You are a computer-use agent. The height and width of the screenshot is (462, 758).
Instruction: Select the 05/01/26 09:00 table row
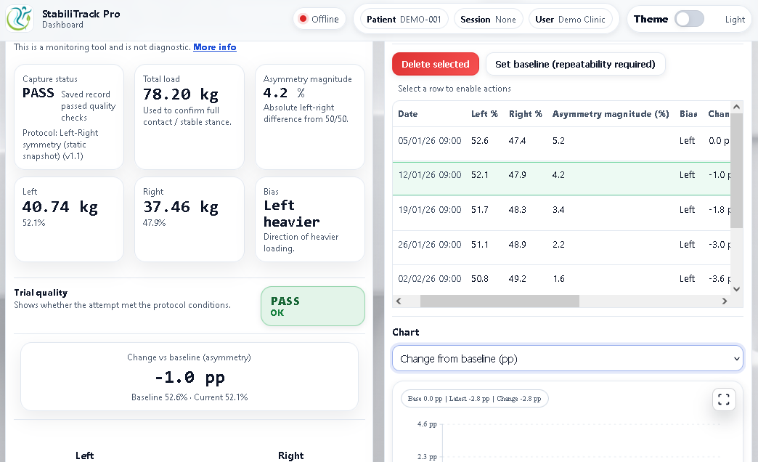click(561, 144)
